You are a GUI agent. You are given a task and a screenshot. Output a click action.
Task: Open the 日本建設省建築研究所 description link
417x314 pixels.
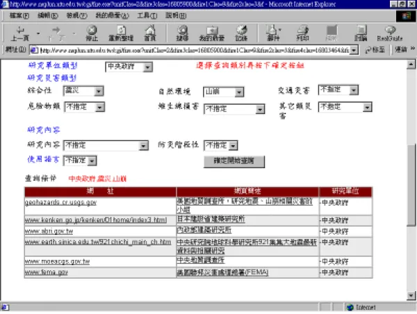click(211, 220)
